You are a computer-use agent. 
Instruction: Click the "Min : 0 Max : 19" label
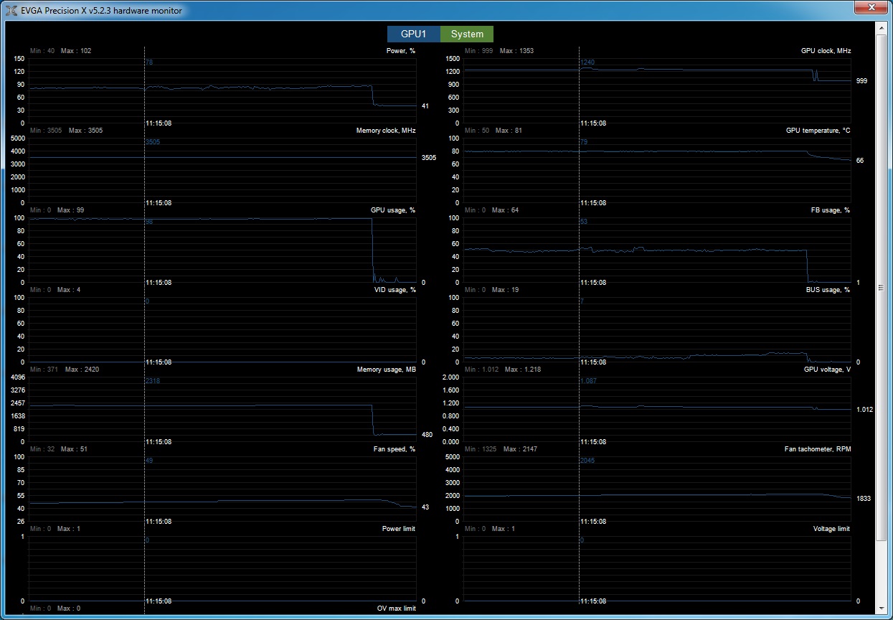tap(491, 290)
